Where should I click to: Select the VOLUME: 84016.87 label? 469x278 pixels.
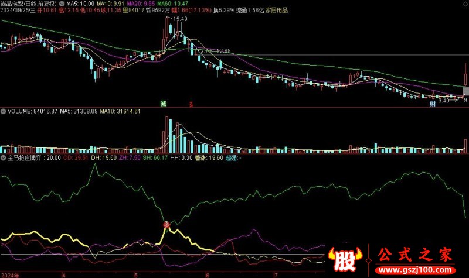pyautogui.click(x=32, y=111)
